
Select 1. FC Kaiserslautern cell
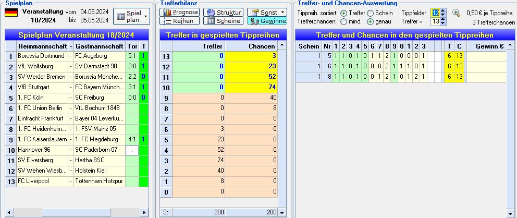(42, 139)
